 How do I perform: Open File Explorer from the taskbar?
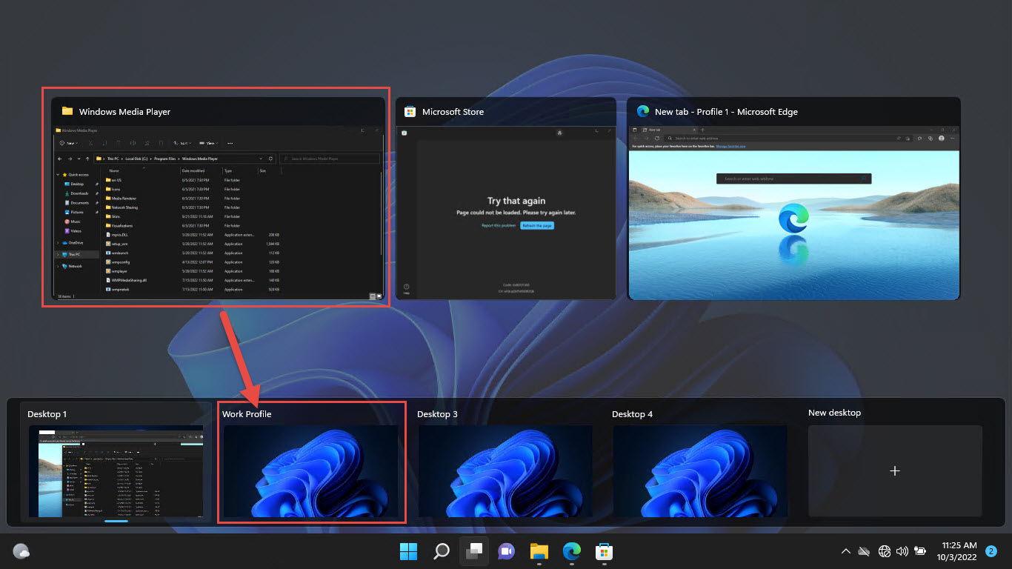[x=539, y=551]
